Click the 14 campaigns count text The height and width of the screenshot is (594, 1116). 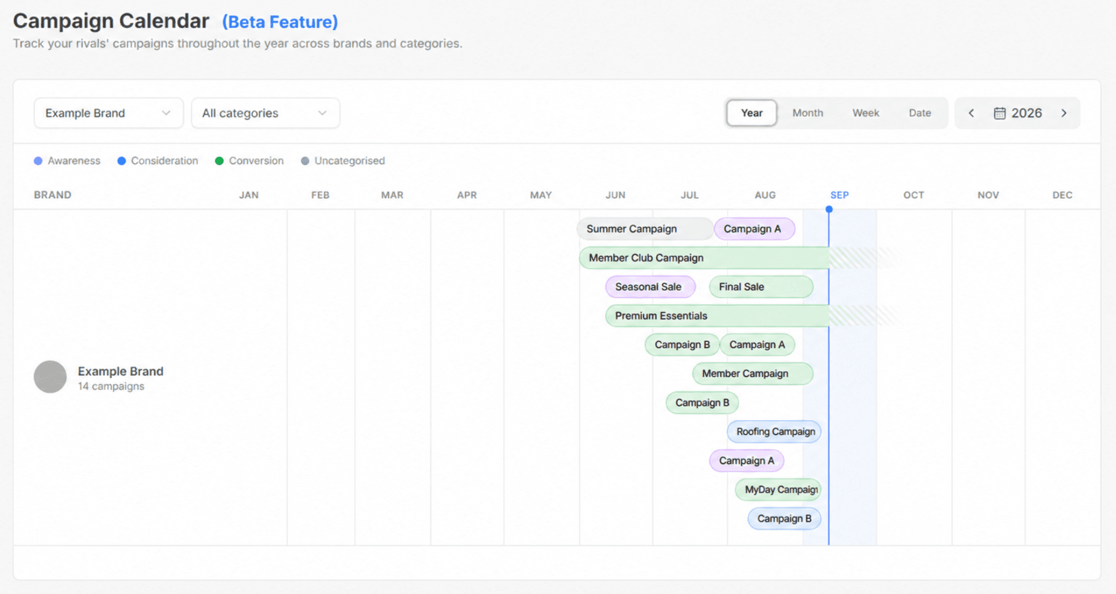[x=111, y=386]
